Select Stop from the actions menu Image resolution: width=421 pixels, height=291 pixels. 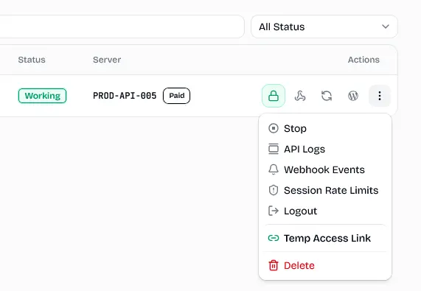pyautogui.click(x=325, y=128)
